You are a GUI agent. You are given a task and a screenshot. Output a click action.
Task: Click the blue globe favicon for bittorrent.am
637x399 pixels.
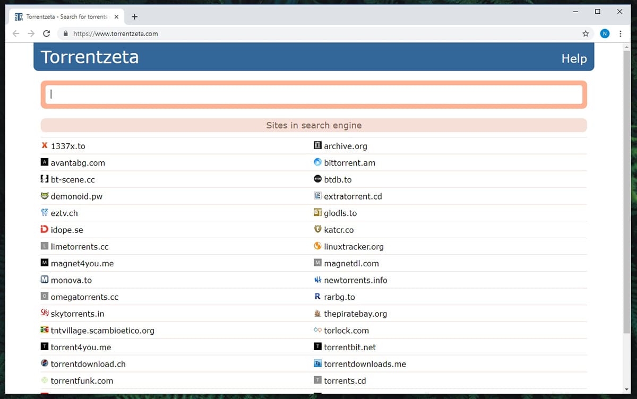click(x=317, y=162)
